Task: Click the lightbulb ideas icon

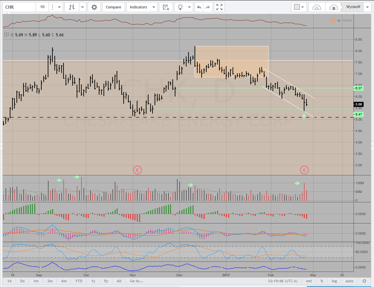Action: [181, 7]
